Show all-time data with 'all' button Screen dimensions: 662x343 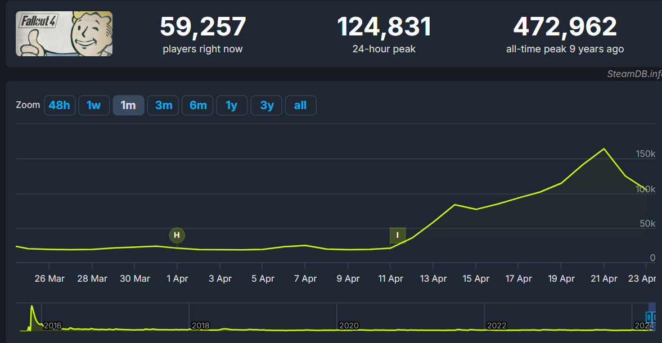[x=300, y=105]
